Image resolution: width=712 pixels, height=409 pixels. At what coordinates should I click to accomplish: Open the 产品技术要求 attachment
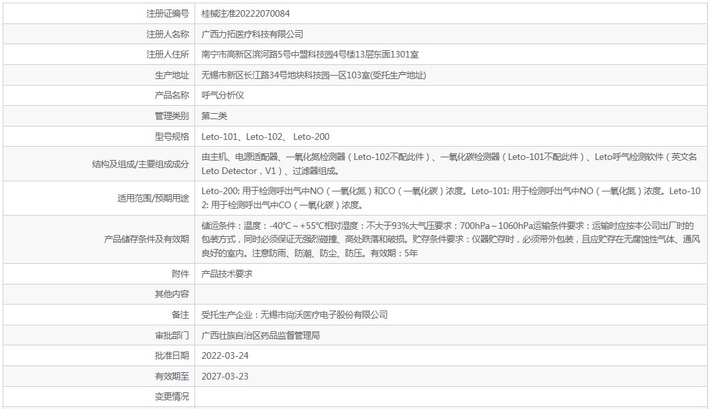[x=227, y=274]
